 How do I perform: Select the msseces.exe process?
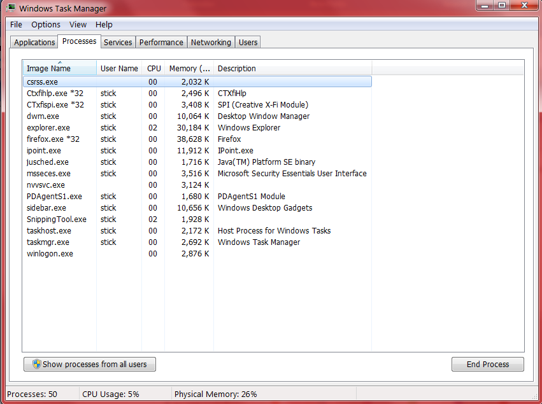click(x=48, y=174)
